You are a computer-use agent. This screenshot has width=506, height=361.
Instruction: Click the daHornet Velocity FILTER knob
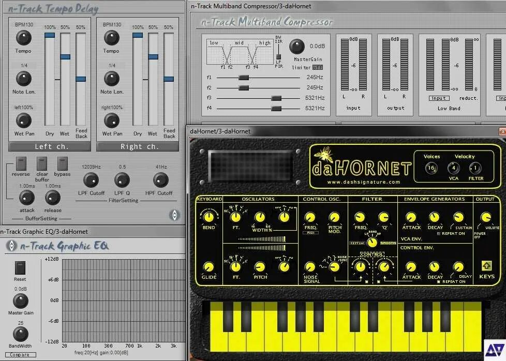[475, 168]
